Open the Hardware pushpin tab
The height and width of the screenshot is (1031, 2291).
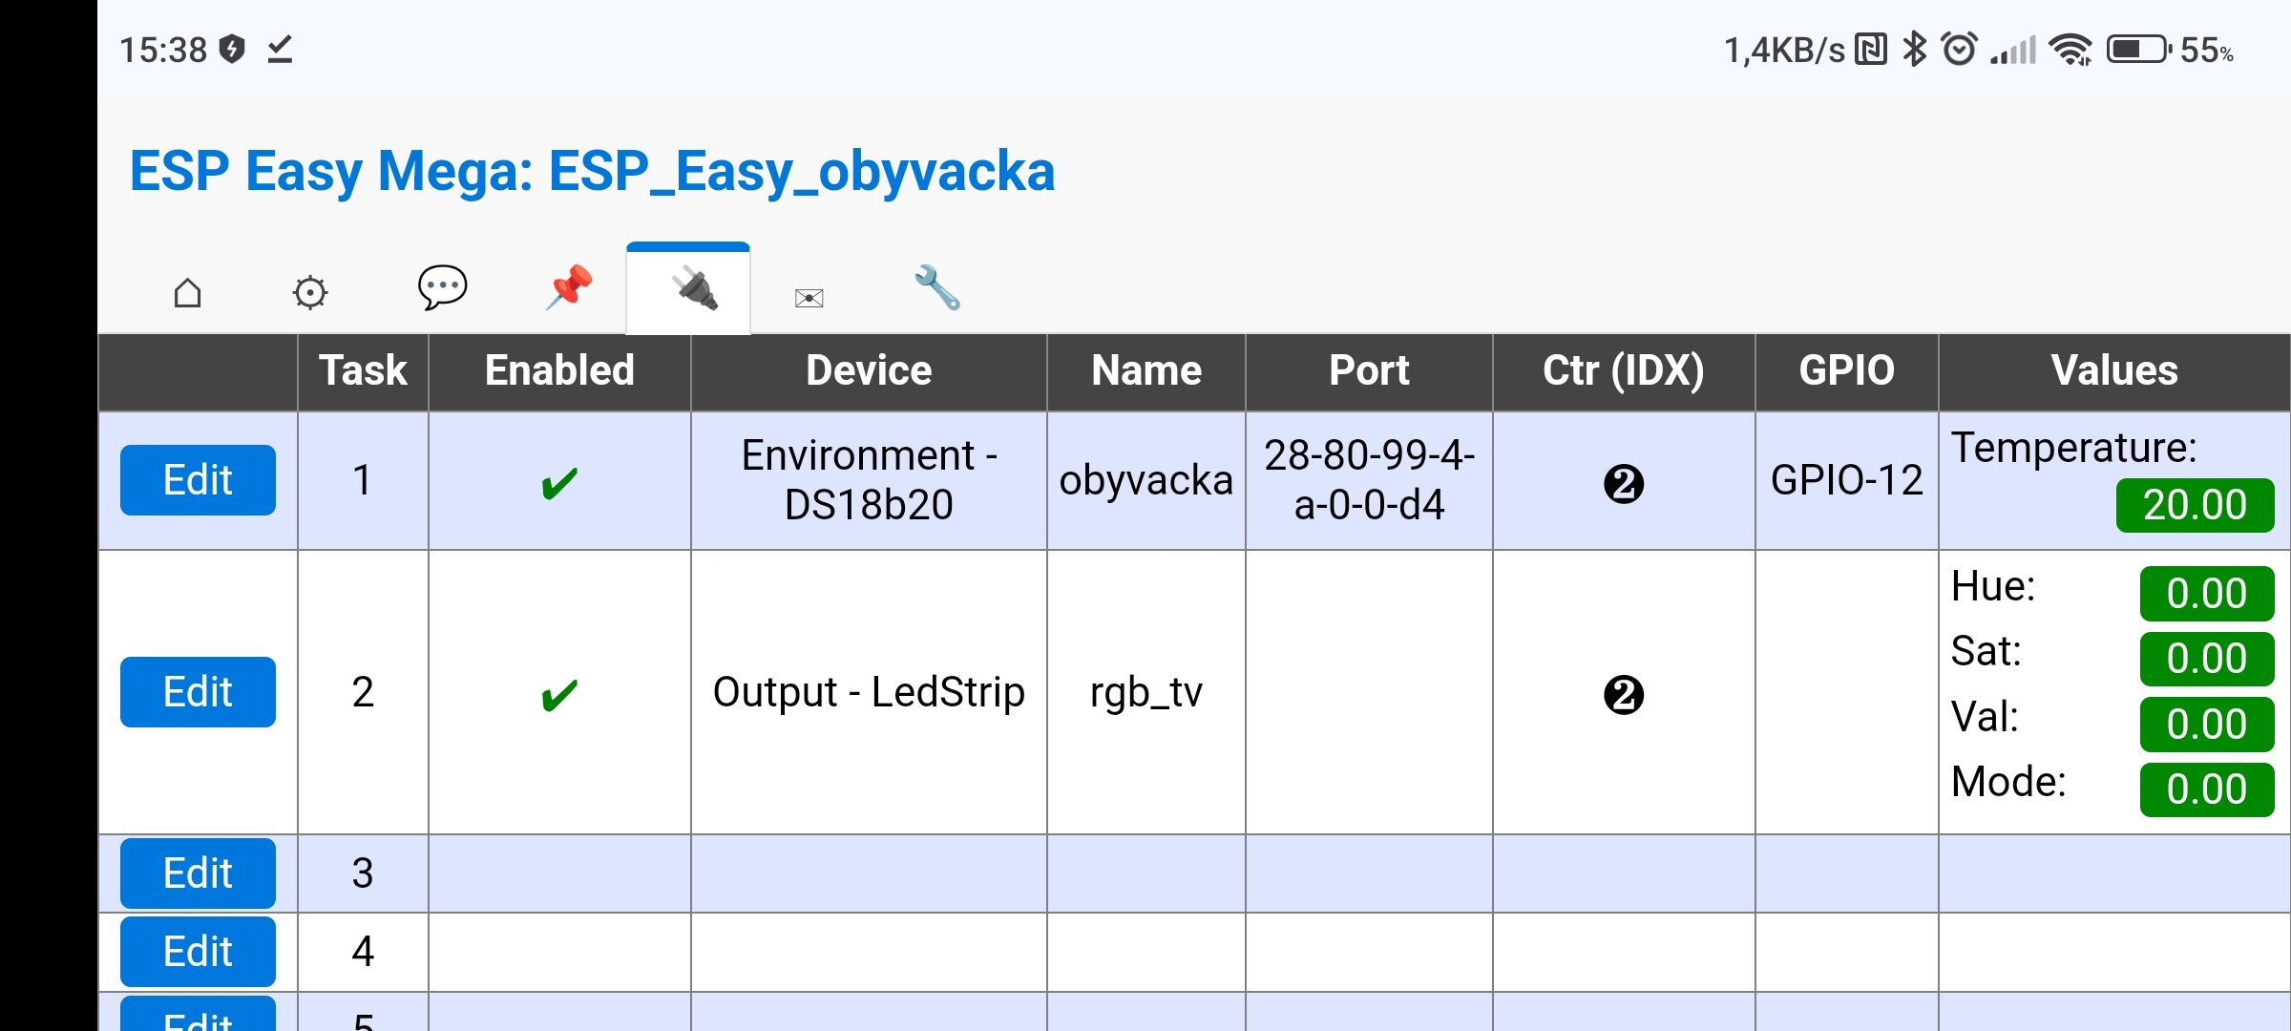(569, 287)
